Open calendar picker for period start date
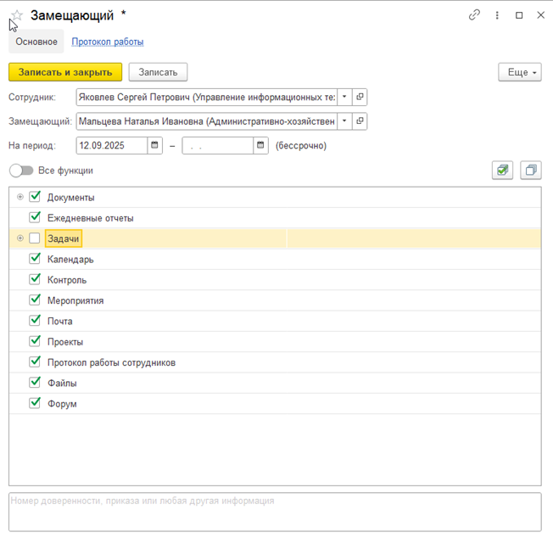The width and height of the screenshot is (553, 538). tap(154, 146)
